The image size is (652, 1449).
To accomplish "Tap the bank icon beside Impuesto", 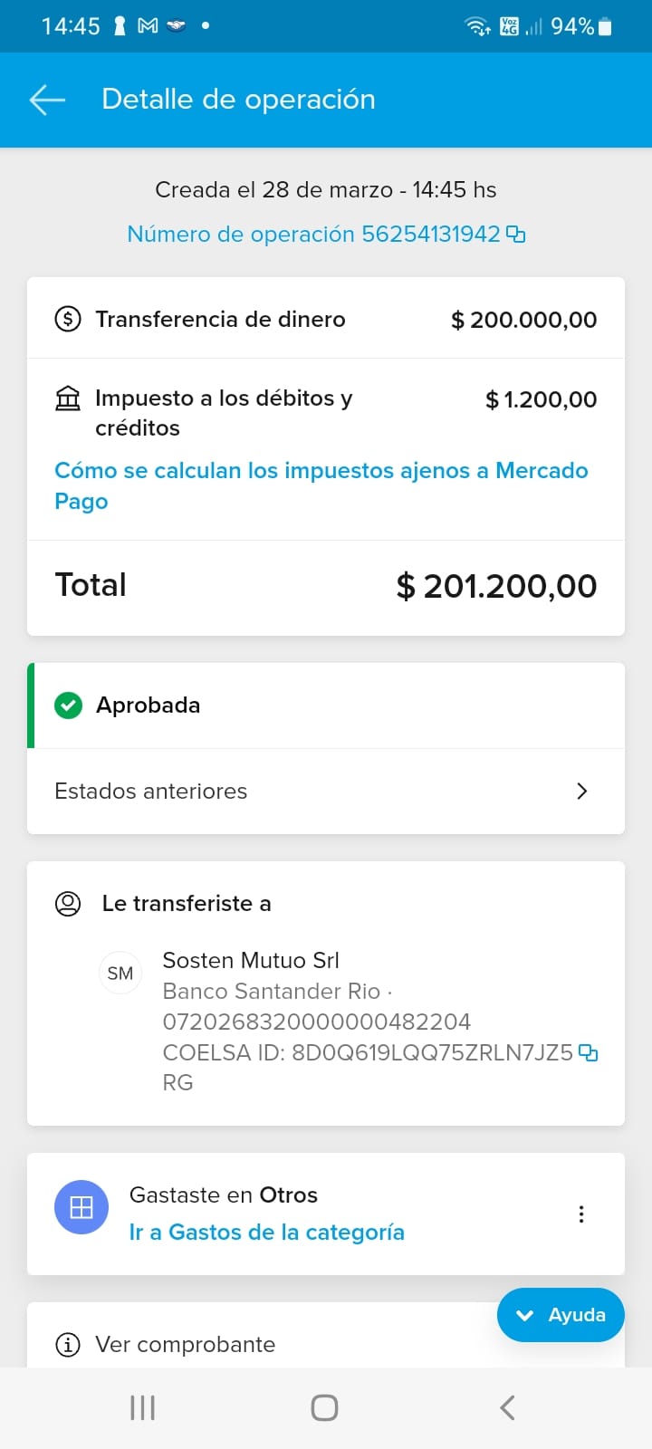I will [68, 398].
